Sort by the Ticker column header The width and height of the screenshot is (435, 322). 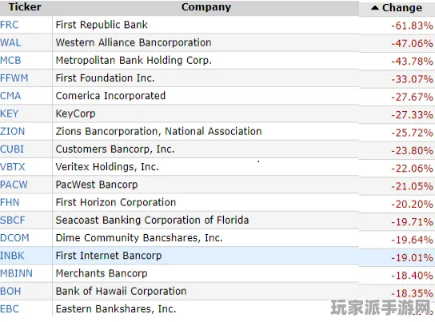click(25, 7)
